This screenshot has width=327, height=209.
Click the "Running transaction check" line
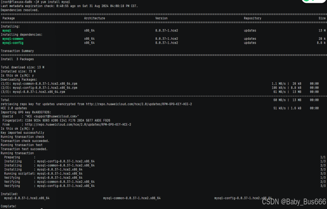[x=22, y=137]
